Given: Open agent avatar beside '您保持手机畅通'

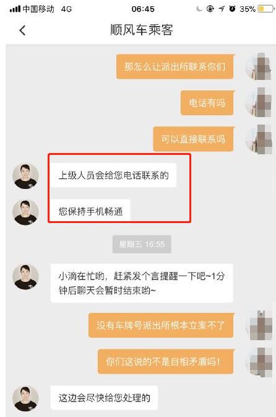Looking at the screenshot, I should [25, 213].
